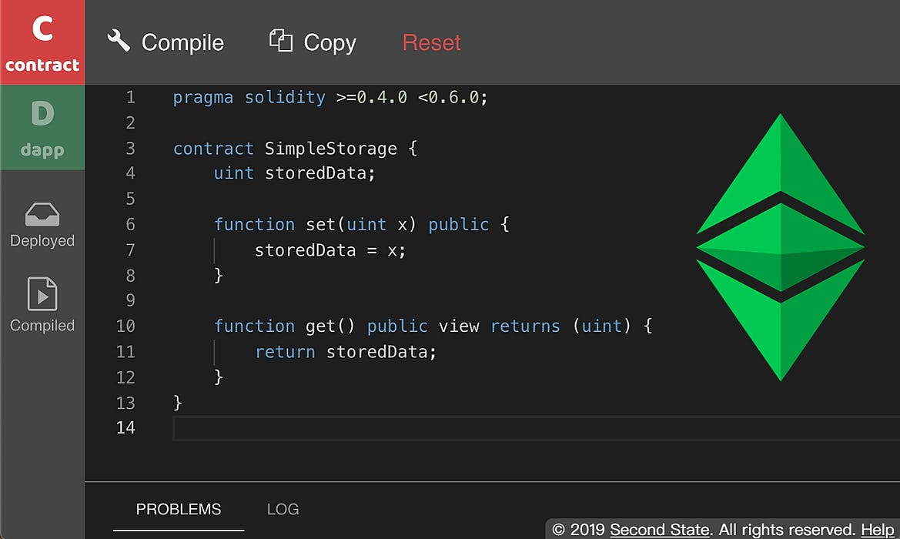The height and width of the screenshot is (539, 900).
Task: Select the Compile wrench icon
Action: point(118,41)
